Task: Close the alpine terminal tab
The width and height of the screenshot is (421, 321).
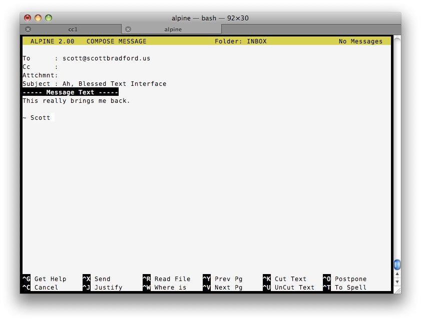Action: coord(128,29)
